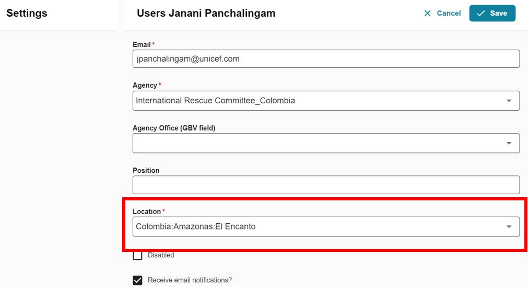This screenshot has width=528, height=287.
Task: Click the Settings heading
Action: tap(27, 13)
